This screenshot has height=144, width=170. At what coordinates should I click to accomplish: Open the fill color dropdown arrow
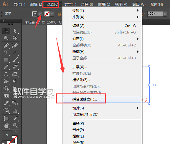point(40,14)
